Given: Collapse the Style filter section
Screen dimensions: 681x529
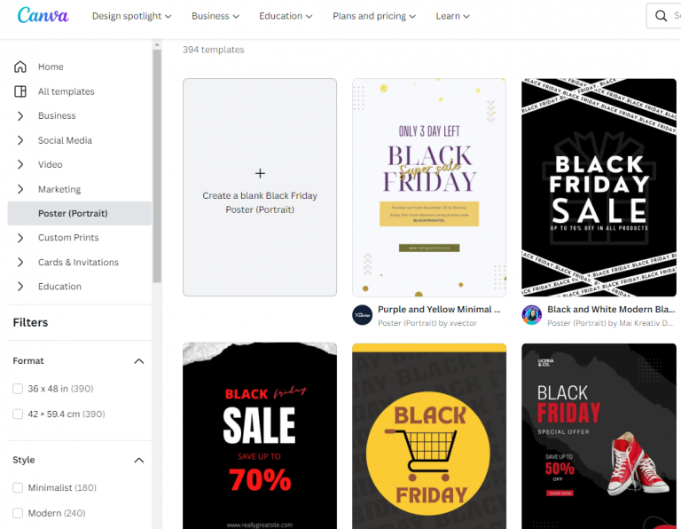Looking at the screenshot, I should click(x=138, y=460).
